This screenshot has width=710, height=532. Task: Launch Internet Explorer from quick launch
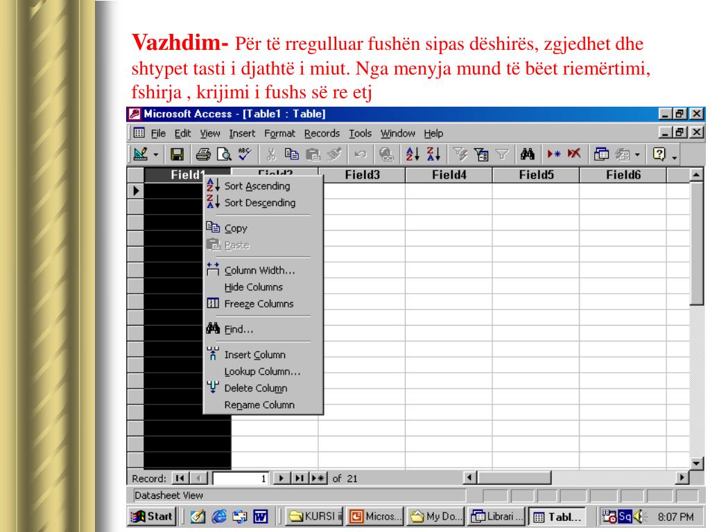coord(219,516)
